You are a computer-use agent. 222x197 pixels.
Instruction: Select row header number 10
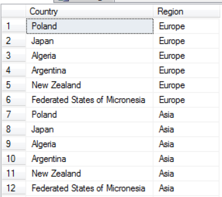click(x=14, y=159)
